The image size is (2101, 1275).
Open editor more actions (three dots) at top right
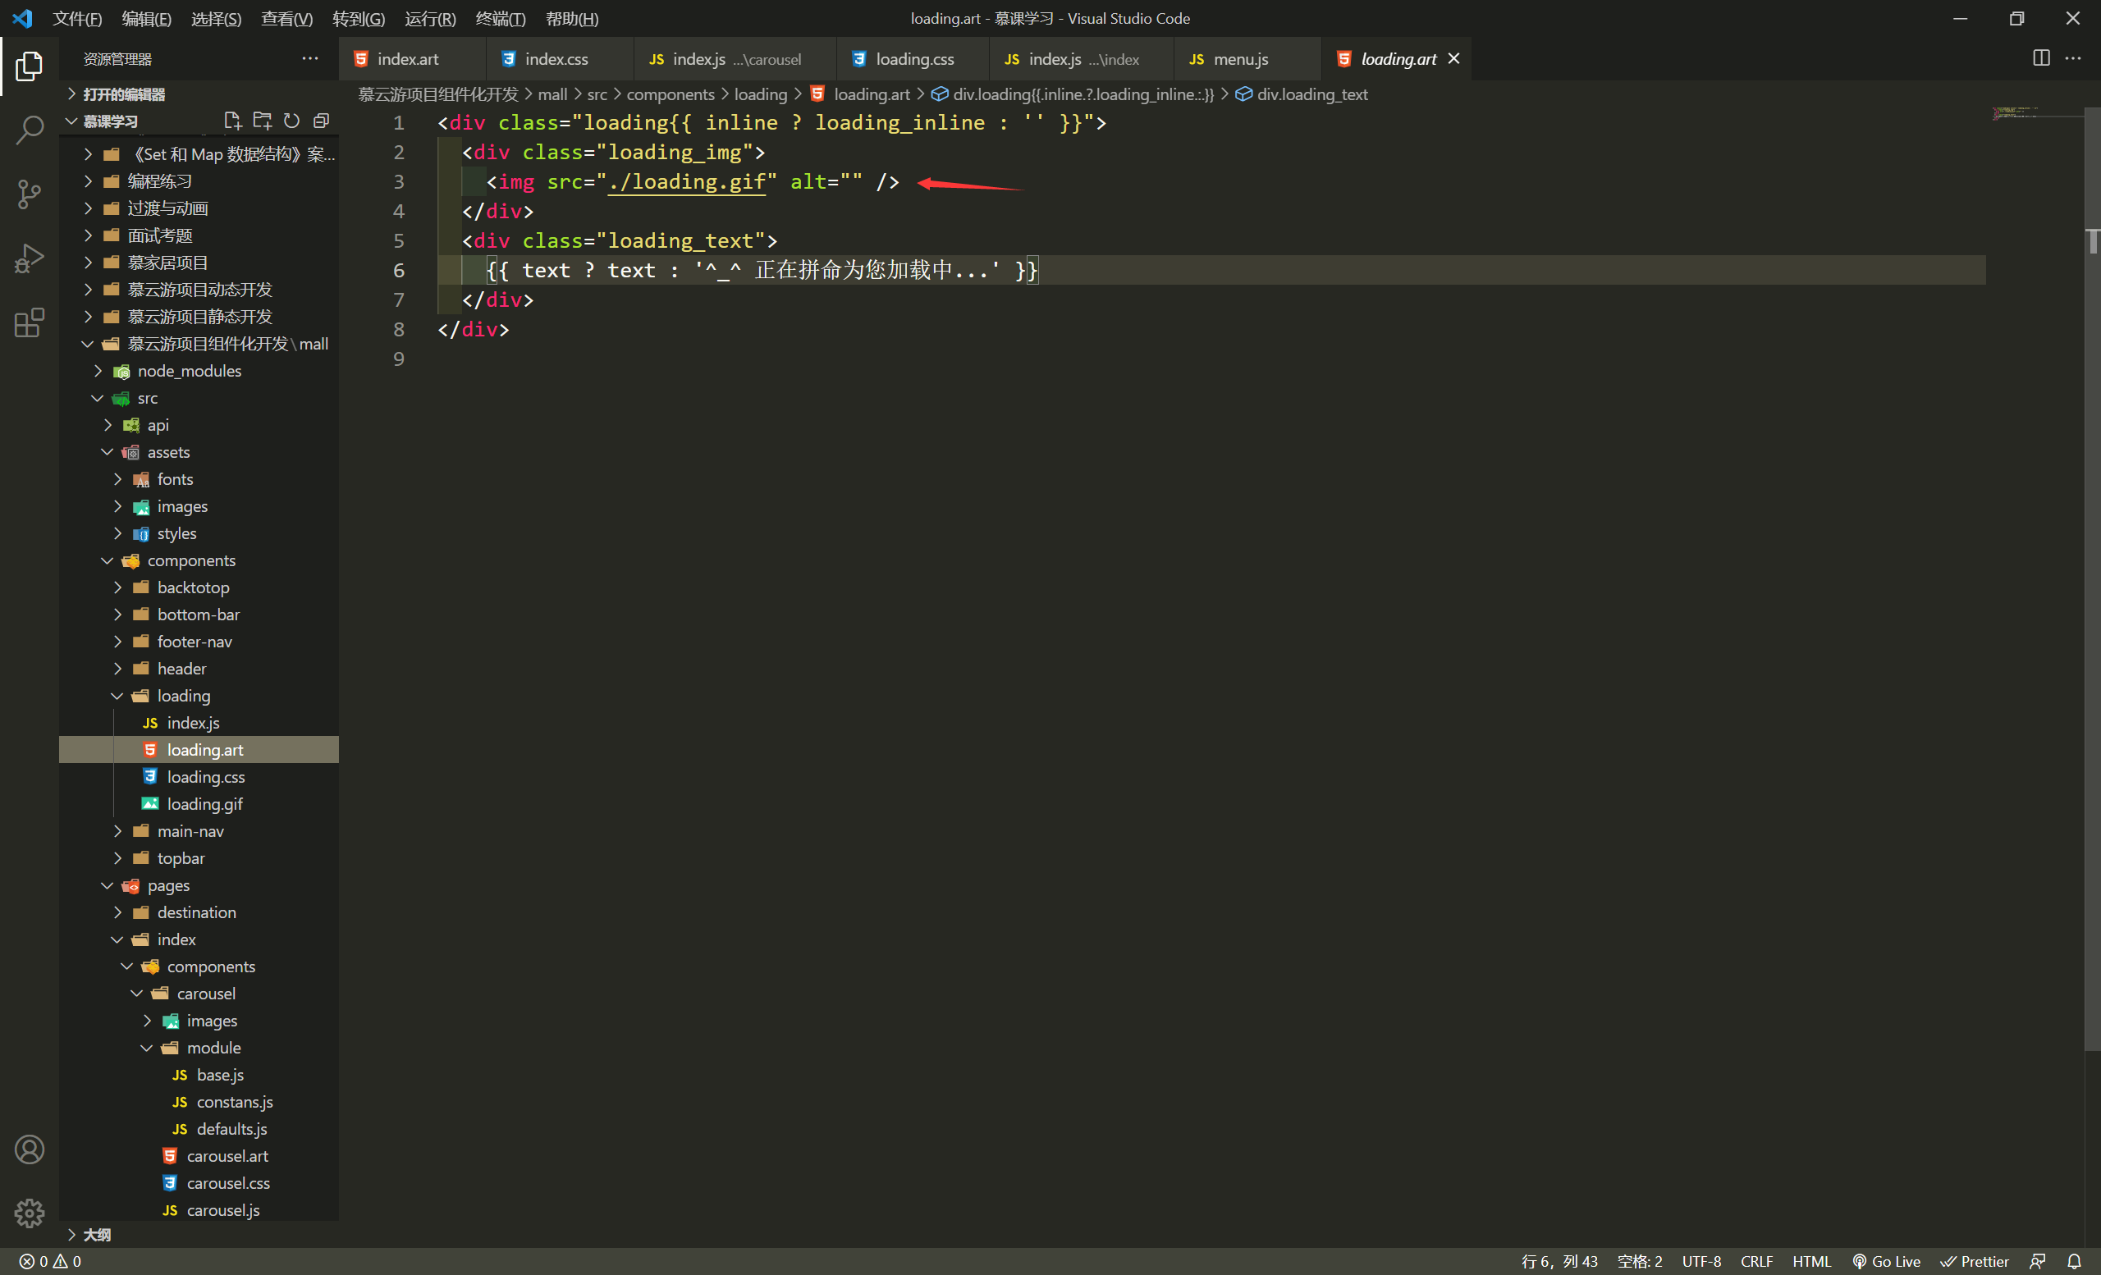coord(2073,59)
